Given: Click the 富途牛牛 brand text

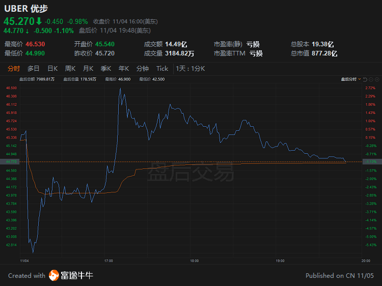Looking at the screenshot, I should pyautogui.click(x=77, y=275).
